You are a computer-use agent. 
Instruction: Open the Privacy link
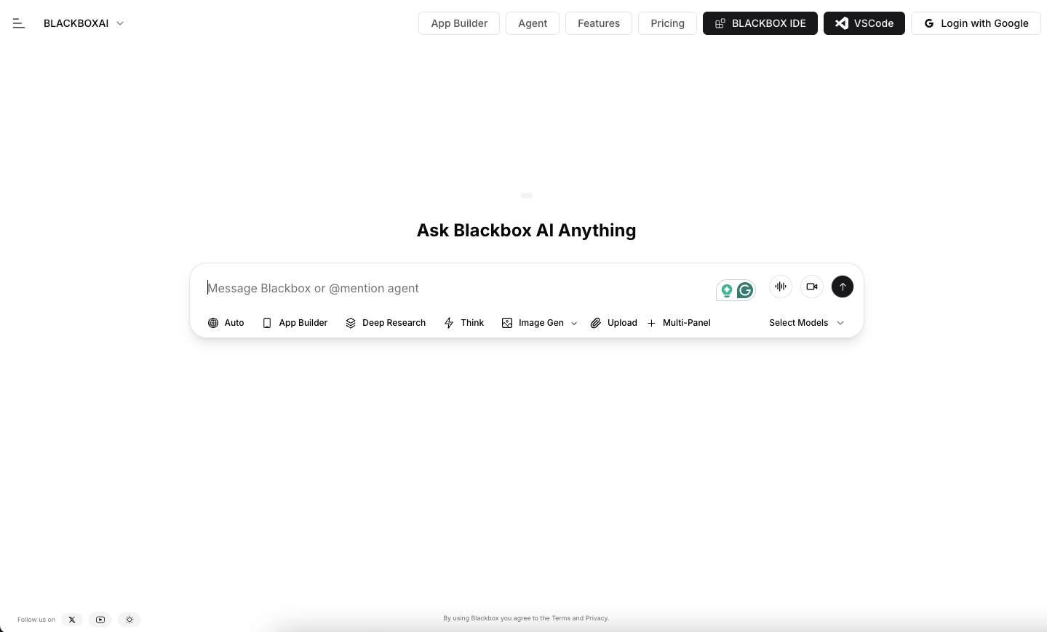597,618
